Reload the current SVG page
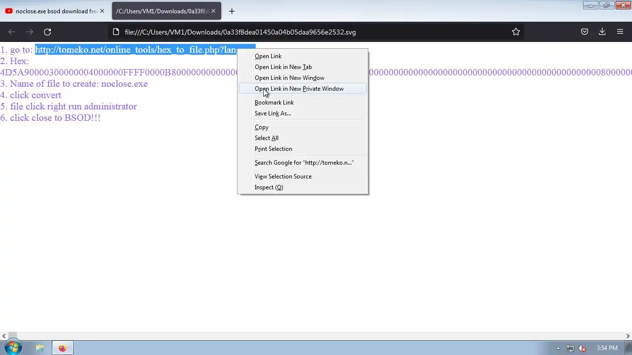Screen dimensions: 632x355 point(47,32)
